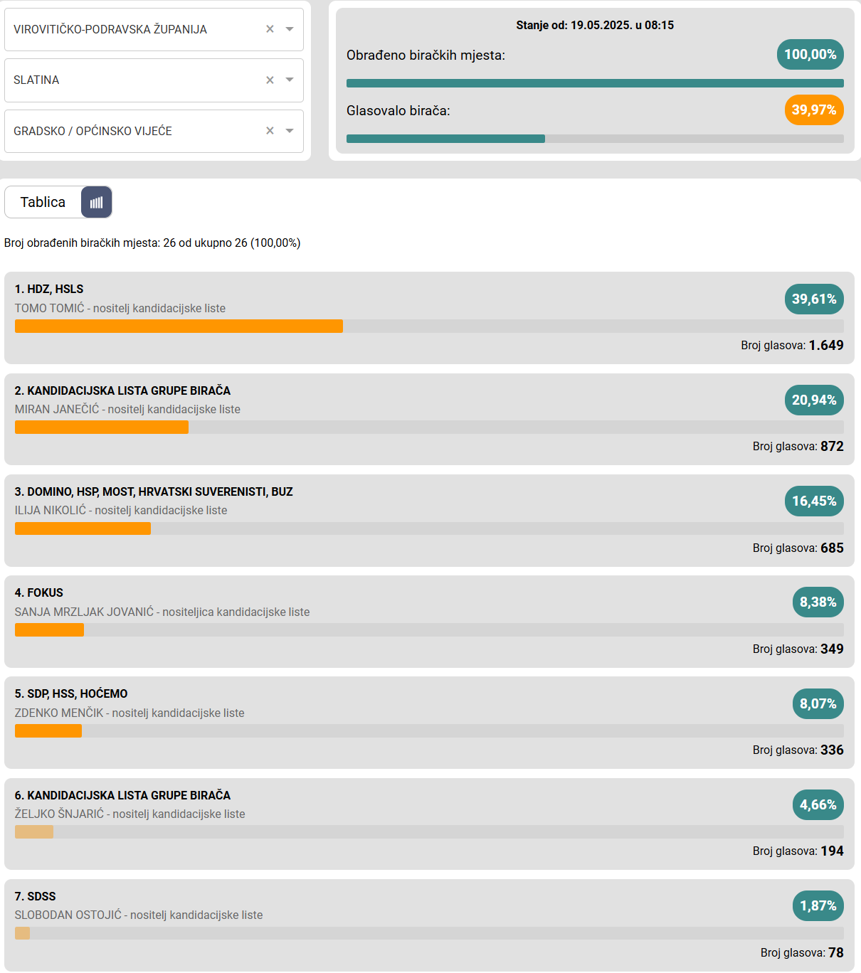This screenshot has height=973, width=861.
Task: Click the Obrađeno biračkih mjesta progress bar
Action: pos(594,83)
